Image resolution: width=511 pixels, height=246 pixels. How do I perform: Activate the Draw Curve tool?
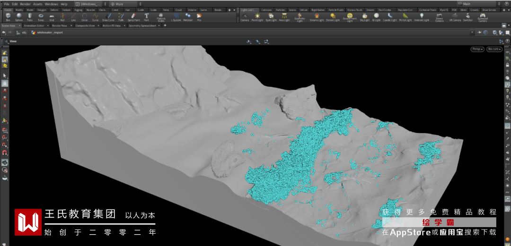tap(108, 17)
